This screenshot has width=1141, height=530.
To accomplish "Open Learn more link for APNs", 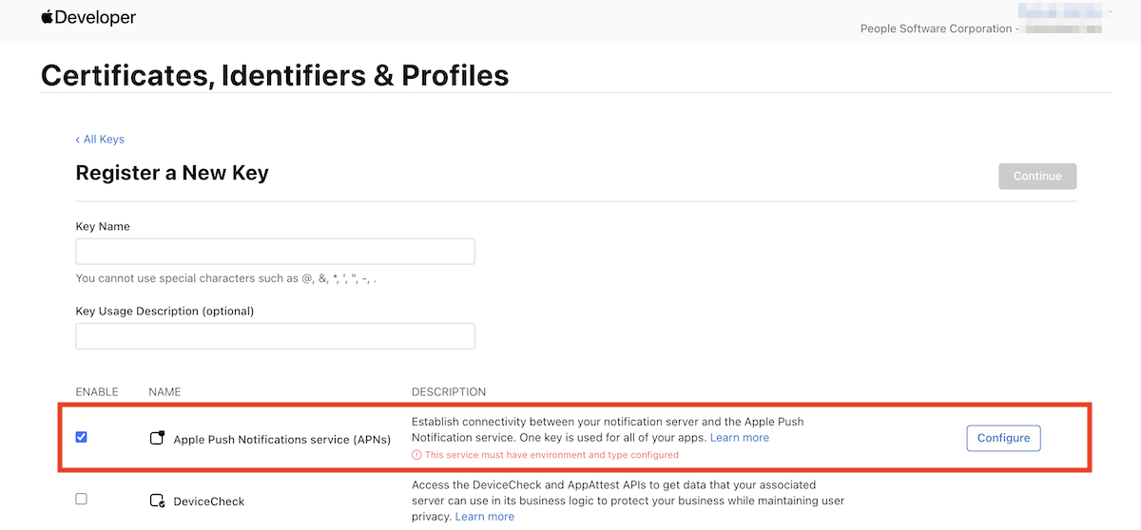I will (x=740, y=438).
